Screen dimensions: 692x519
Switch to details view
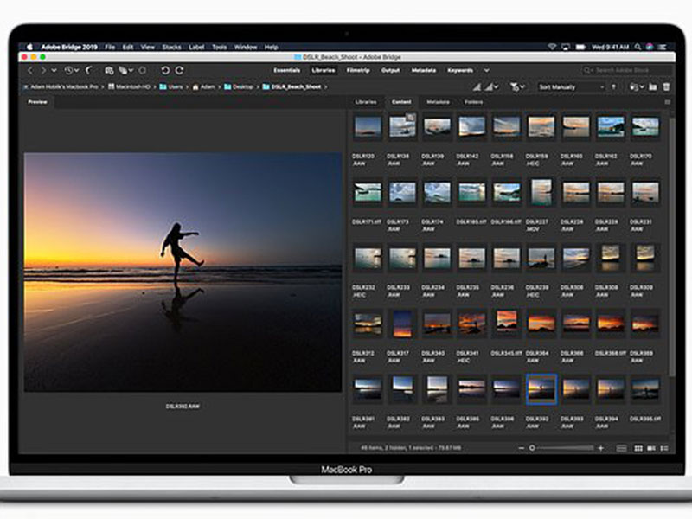(x=651, y=448)
